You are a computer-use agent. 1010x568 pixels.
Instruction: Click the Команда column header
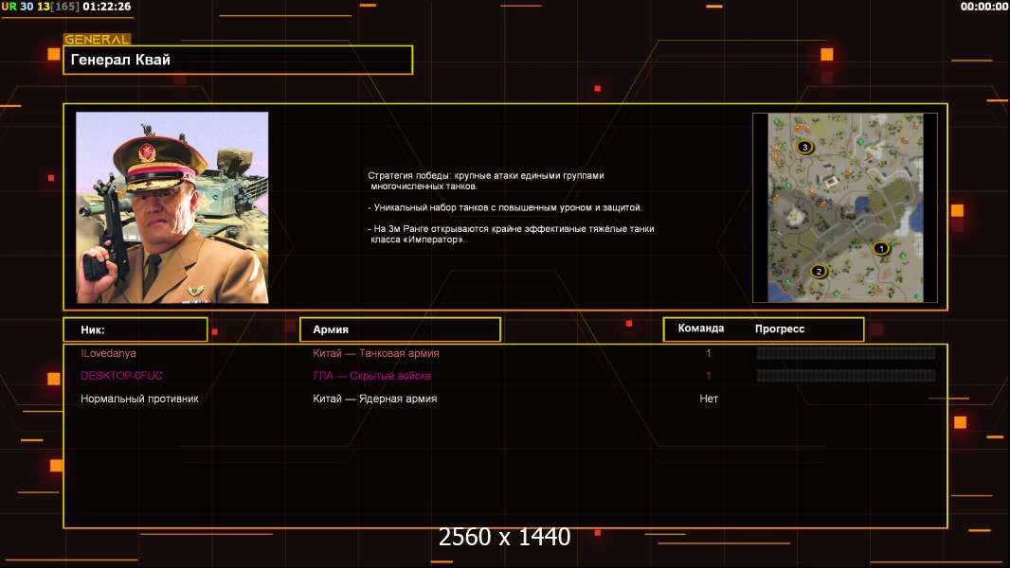pyautogui.click(x=701, y=328)
